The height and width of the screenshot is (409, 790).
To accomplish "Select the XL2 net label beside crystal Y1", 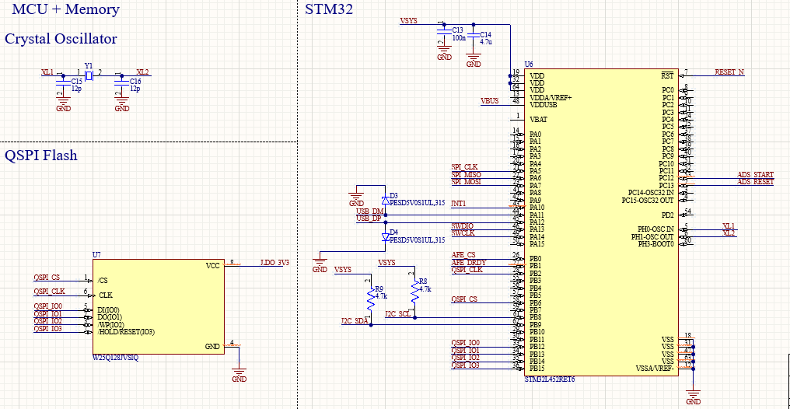I will point(143,72).
